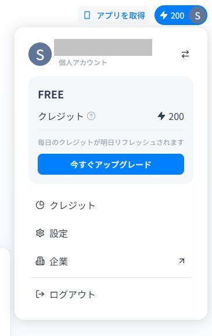Click the アプリを取得 button
This screenshot has width=212, height=336.
[114, 15]
